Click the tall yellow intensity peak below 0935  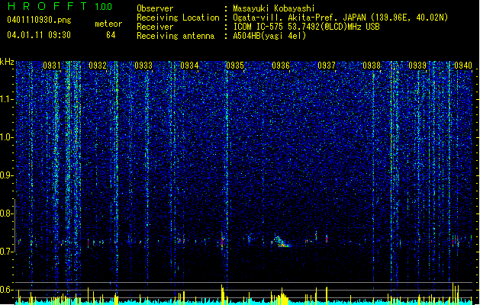point(223,294)
